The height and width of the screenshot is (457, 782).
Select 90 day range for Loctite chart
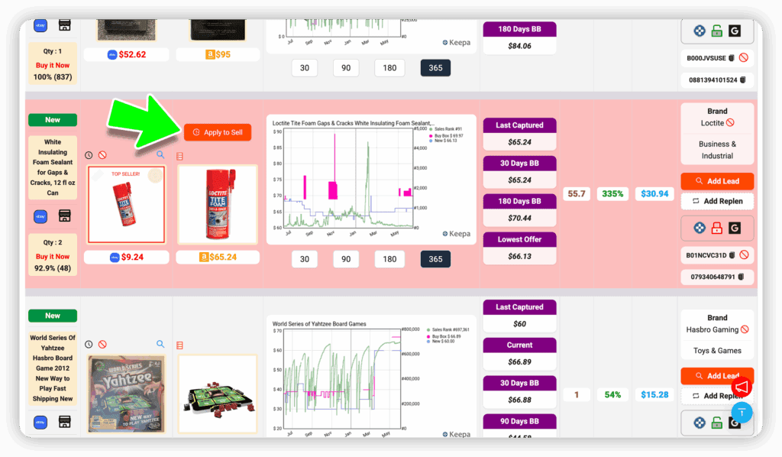pos(346,259)
